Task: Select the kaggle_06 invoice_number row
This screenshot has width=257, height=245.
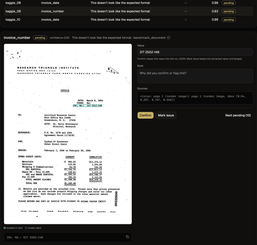Action: point(128,11)
